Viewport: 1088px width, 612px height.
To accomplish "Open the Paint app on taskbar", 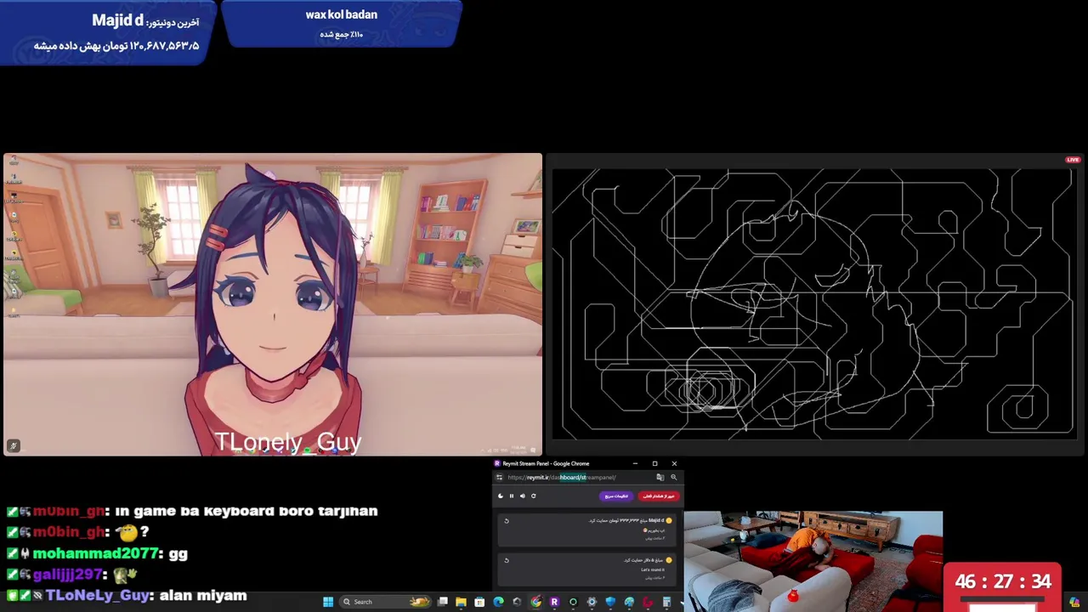I will tap(629, 602).
